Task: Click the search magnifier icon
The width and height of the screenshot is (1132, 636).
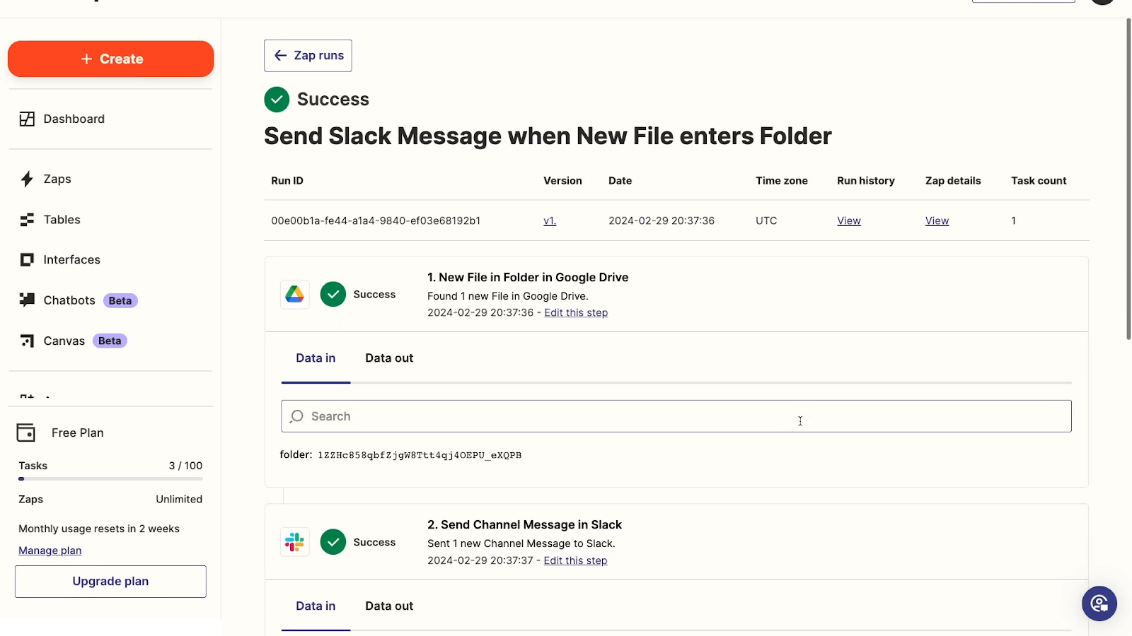Action: [x=297, y=416]
